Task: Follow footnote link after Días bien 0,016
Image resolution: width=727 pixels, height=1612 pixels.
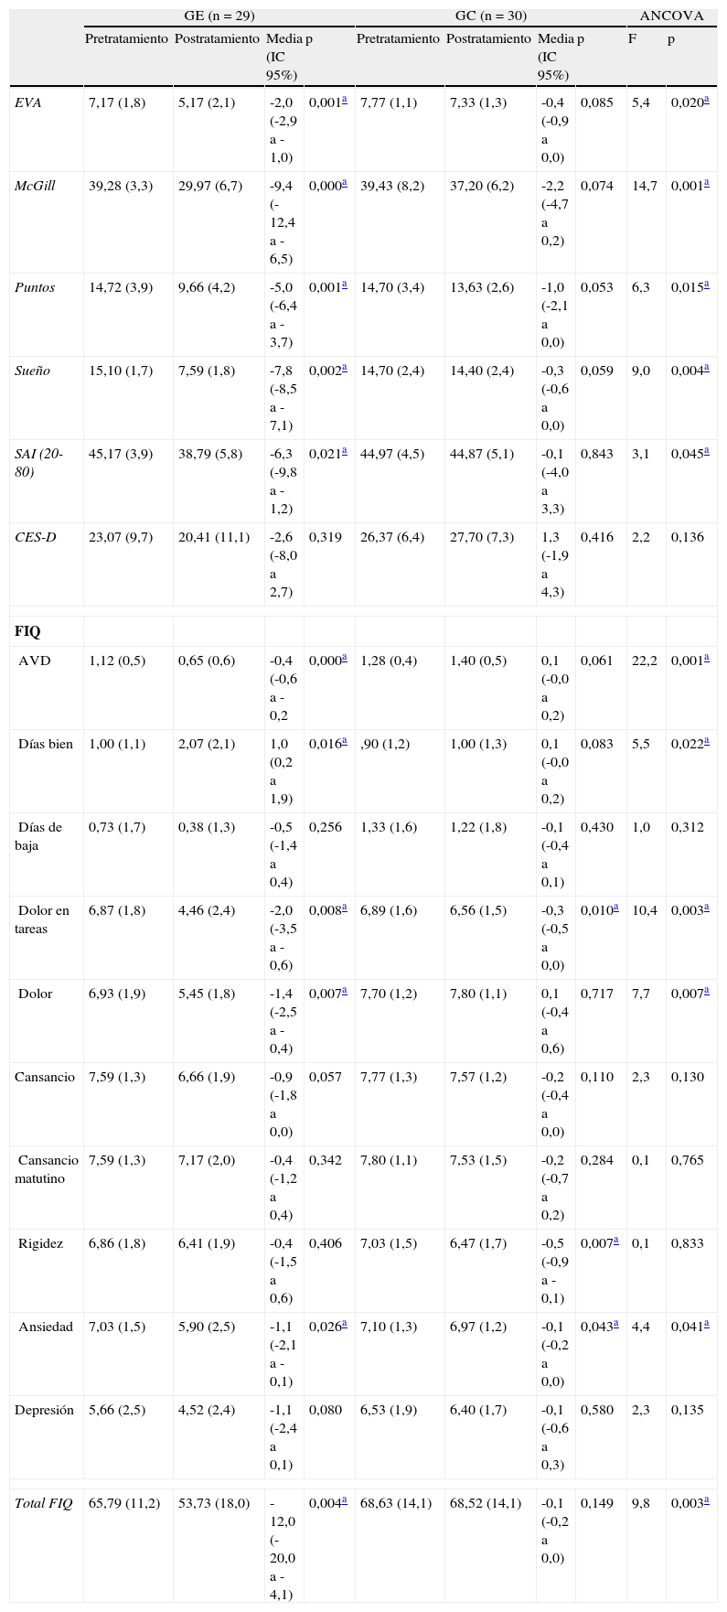Action: (x=344, y=742)
